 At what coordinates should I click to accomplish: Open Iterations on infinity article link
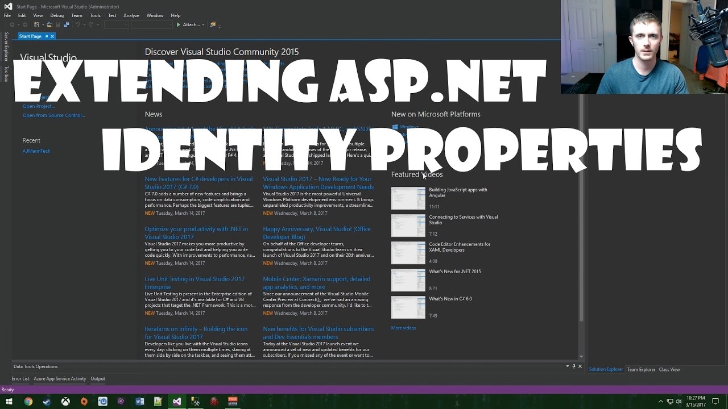pos(196,333)
